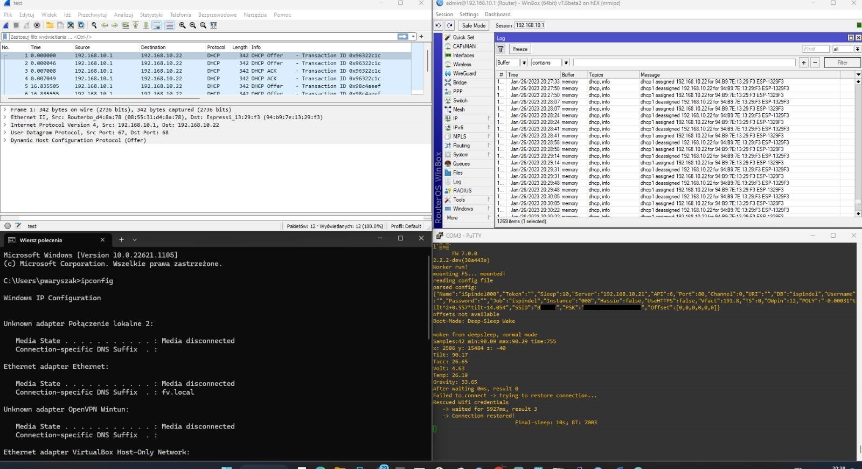
Task: Open the contains operator dropdown
Action: click(566, 63)
